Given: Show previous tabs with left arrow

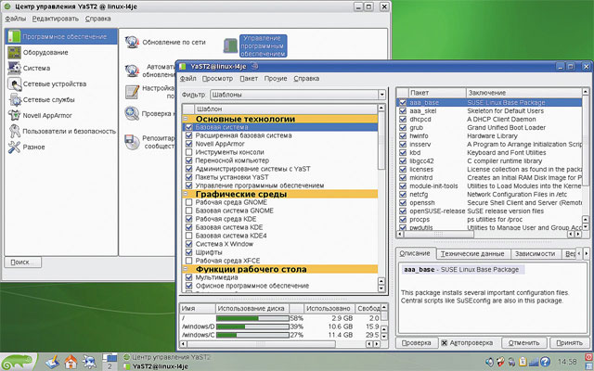Looking at the screenshot, I should [579, 253].
